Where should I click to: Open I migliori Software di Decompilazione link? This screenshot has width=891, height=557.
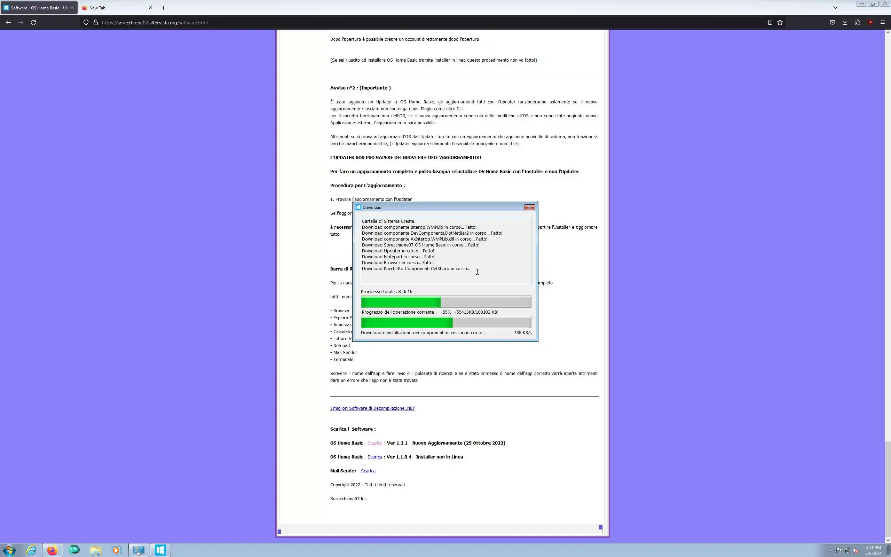pos(372,408)
